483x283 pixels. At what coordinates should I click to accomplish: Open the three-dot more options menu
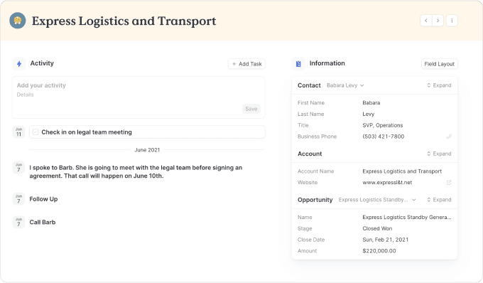452,21
